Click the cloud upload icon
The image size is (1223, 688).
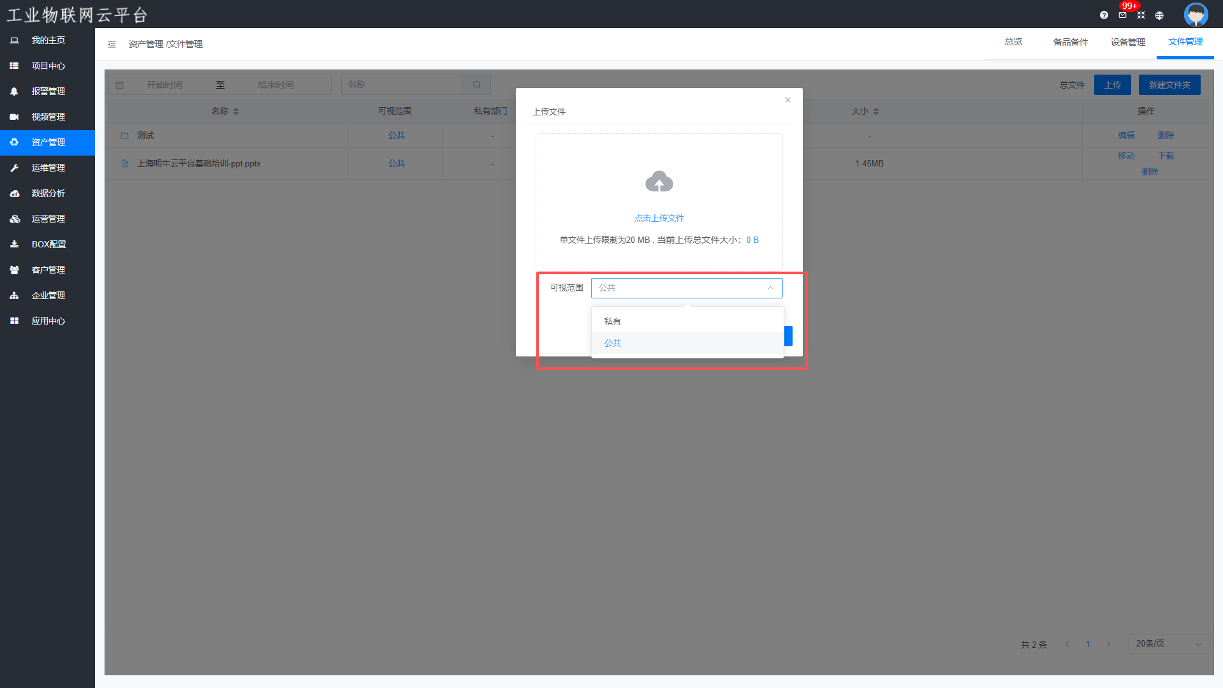(659, 182)
